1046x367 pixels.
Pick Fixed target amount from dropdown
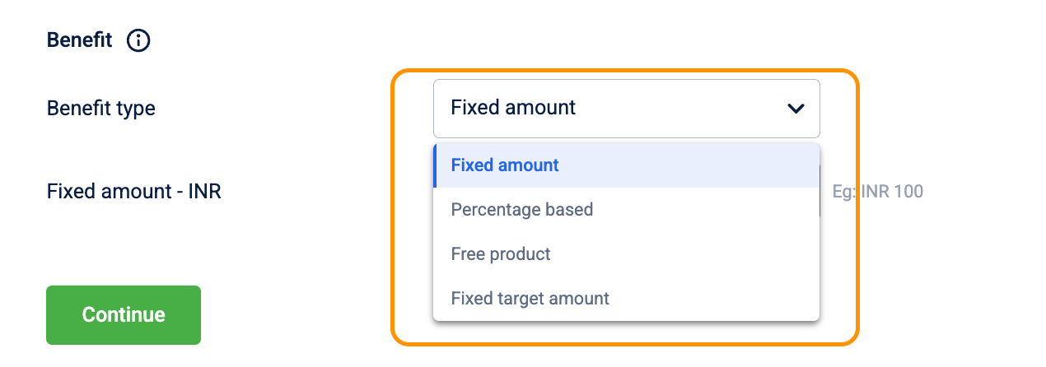tap(530, 299)
